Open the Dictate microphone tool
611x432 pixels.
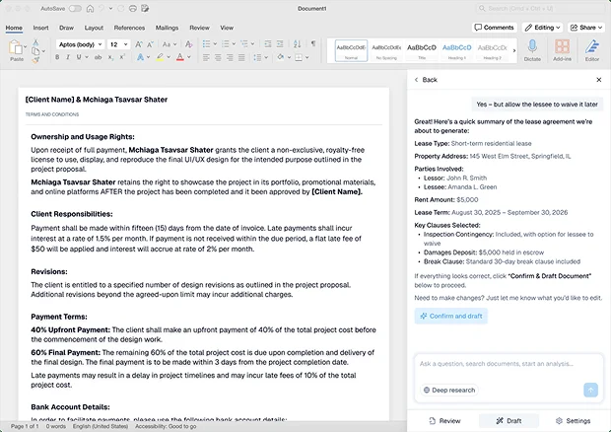(x=532, y=49)
